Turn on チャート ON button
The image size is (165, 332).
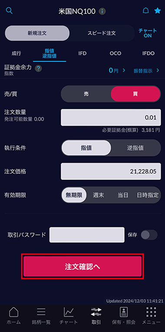[148, 33]
